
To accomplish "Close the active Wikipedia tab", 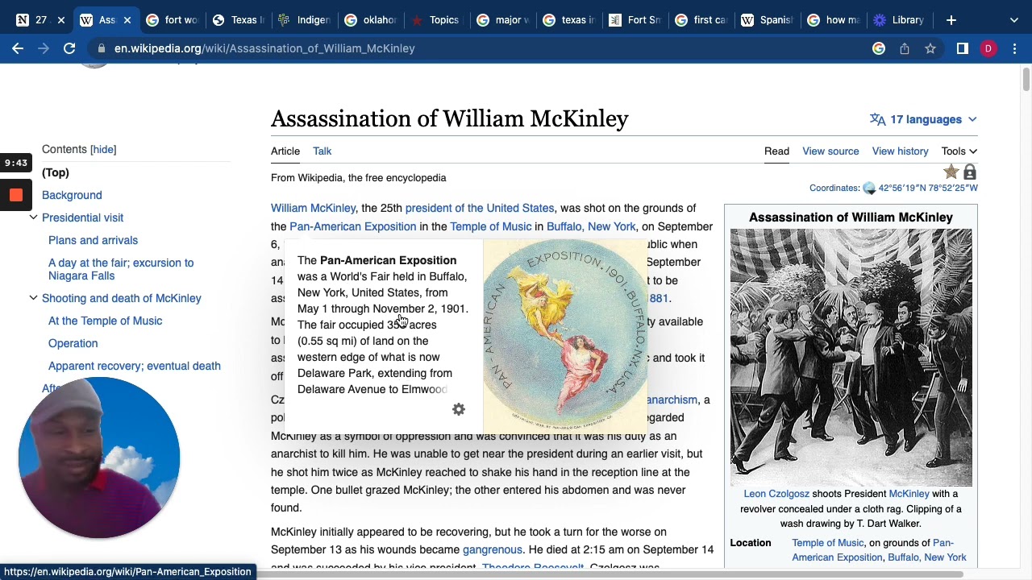I will point(127,20).
